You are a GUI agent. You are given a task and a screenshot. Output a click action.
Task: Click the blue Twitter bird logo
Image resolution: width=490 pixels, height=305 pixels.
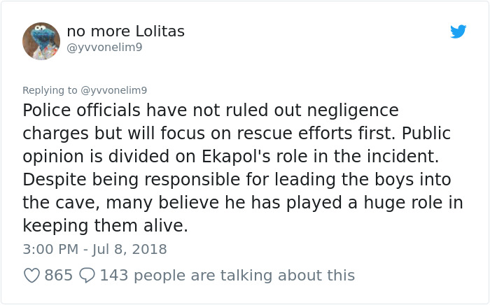(x=458, y=31)
